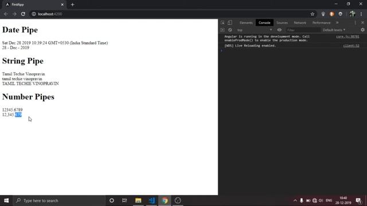The height and width of the screenshot is (206, 367).
Task: Select the Console tab in DevTools
Action: [264, 23]
